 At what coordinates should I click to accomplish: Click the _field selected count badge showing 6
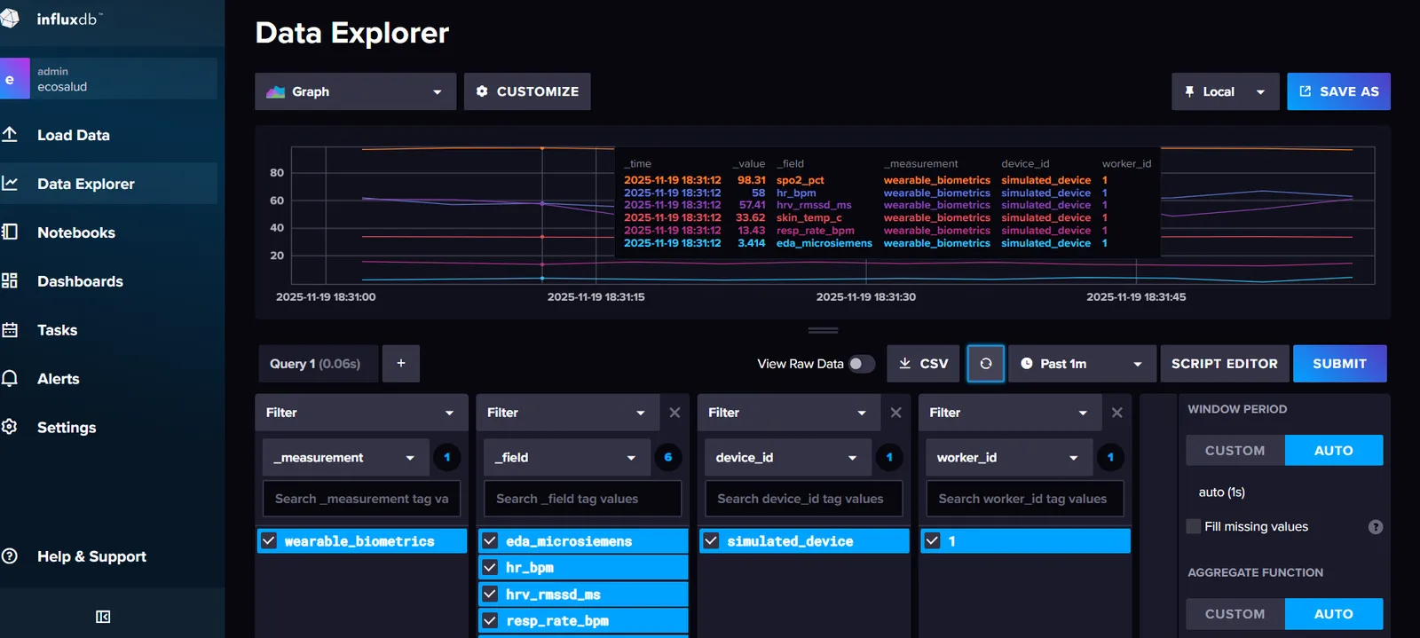668,458
